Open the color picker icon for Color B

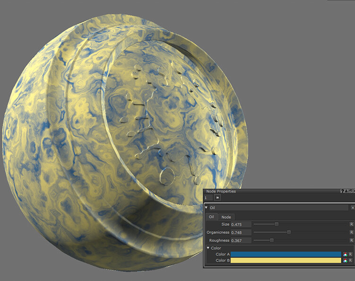(x=346, y=260)
